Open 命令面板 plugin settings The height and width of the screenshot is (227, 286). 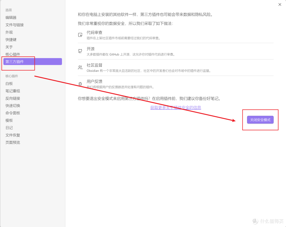coord(13,113)
